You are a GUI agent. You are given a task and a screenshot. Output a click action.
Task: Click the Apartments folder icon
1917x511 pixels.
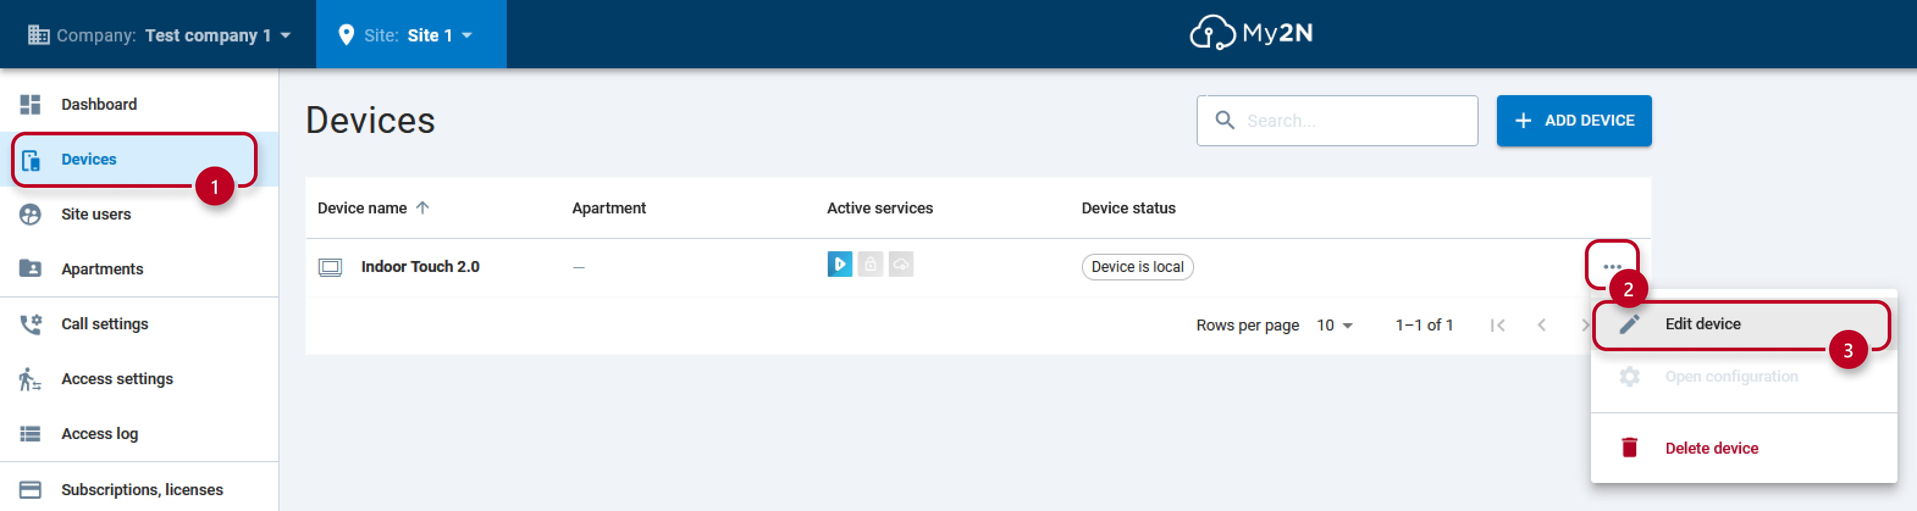pos(30,268)
